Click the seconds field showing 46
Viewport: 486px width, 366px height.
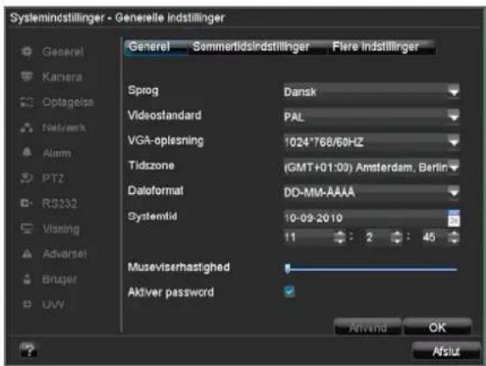pos(434,237)
